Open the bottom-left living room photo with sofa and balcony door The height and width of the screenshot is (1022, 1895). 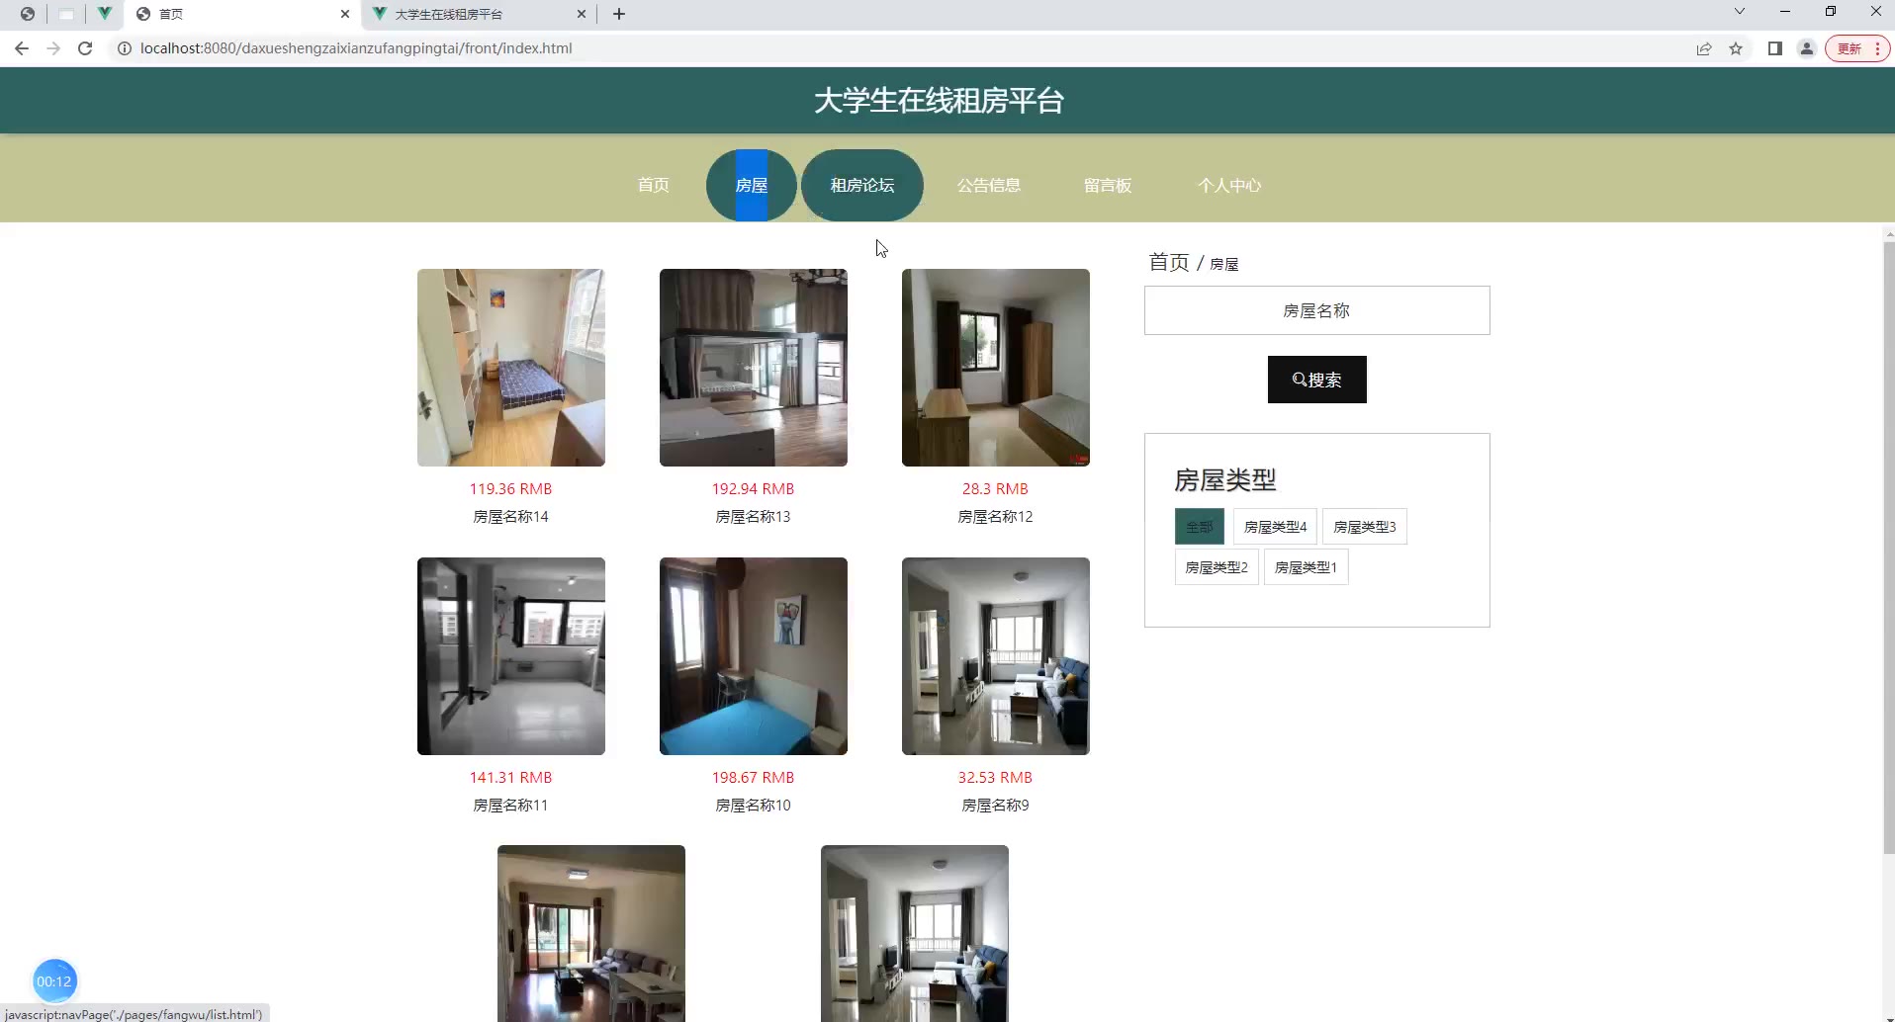(591, 933)
